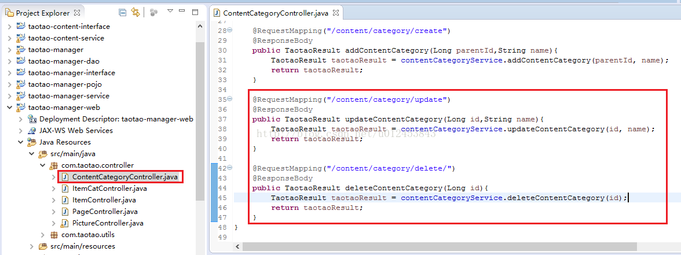Click the com.taotao.controller package icon
This screenshot has width=681, height=255.
54,165
